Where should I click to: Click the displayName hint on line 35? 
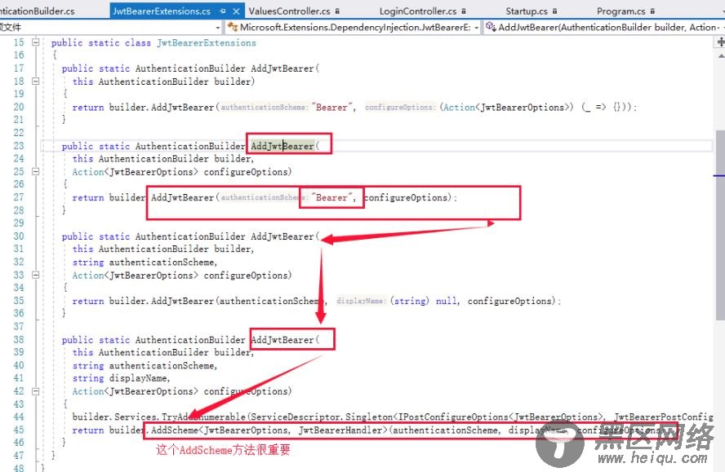tap(361, 301)
